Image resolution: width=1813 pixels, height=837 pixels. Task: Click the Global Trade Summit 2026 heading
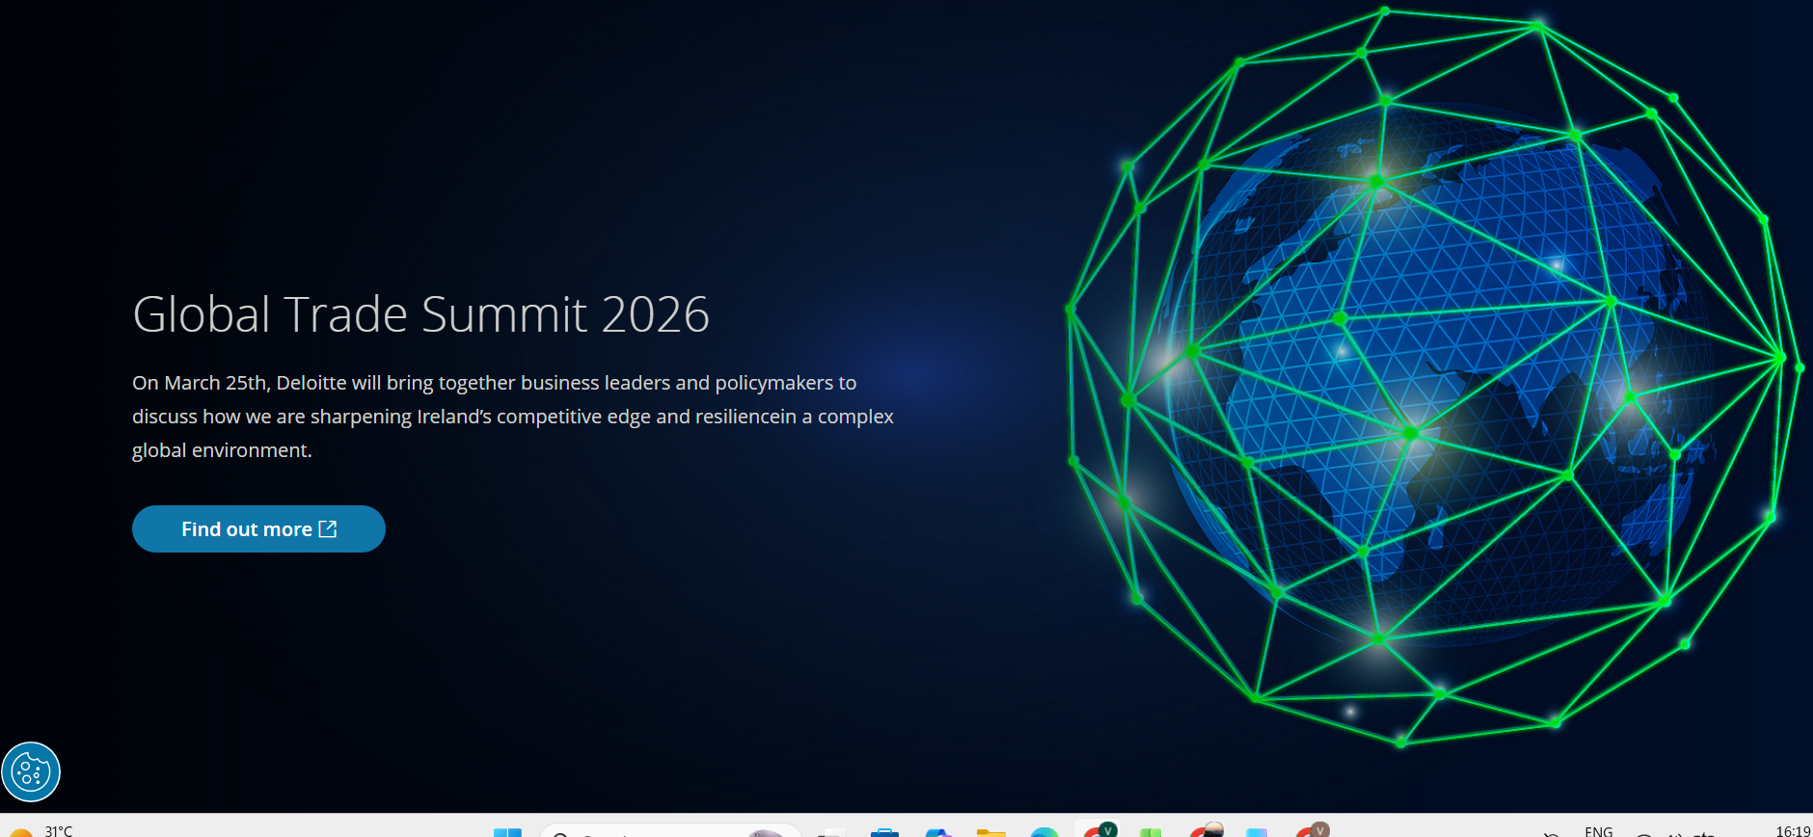tap(420, 314)
